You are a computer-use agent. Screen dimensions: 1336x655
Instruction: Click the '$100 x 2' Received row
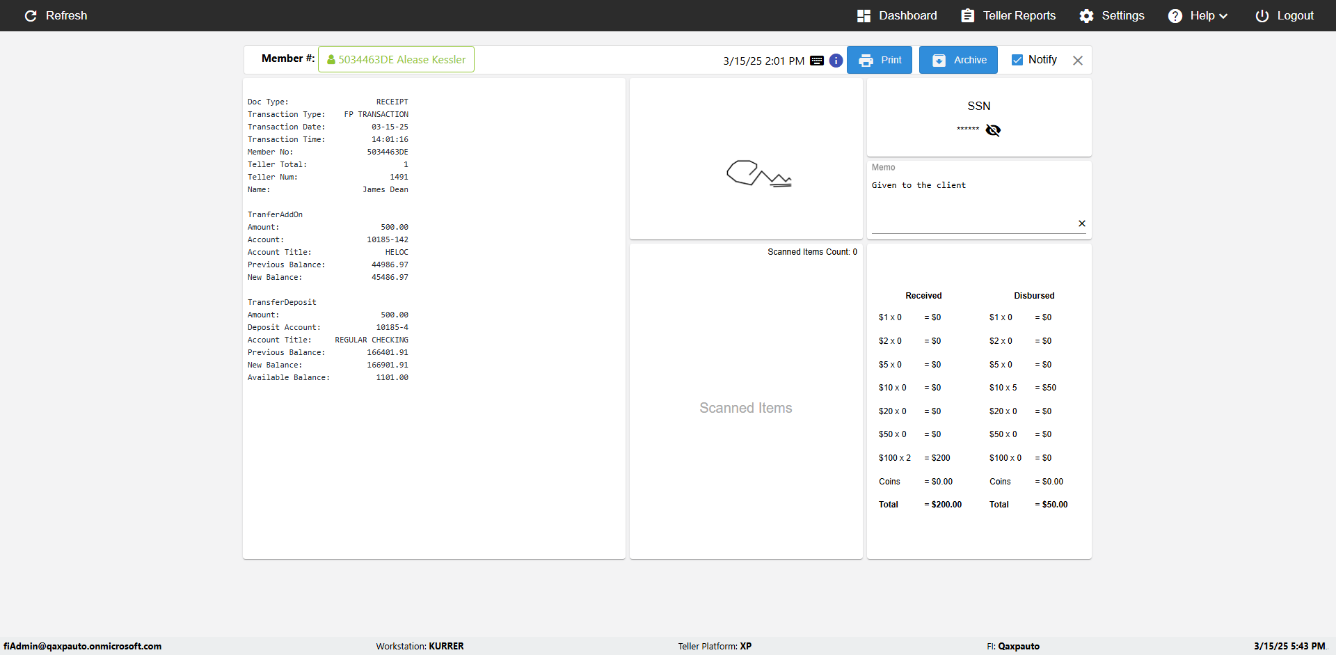914,458
